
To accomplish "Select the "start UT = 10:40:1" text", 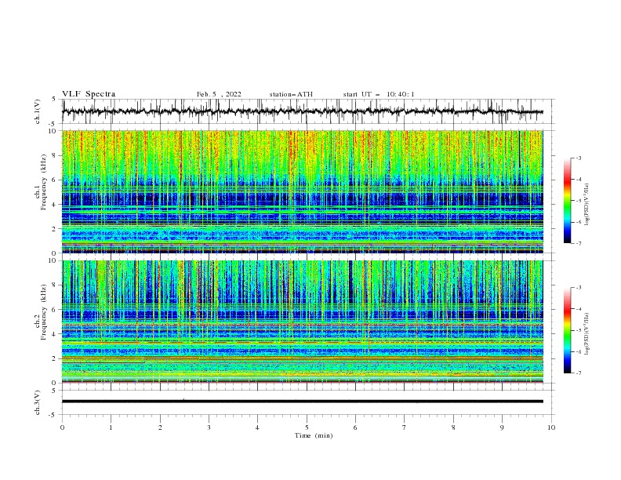I will pyautogui.click(x=379, y=94).
